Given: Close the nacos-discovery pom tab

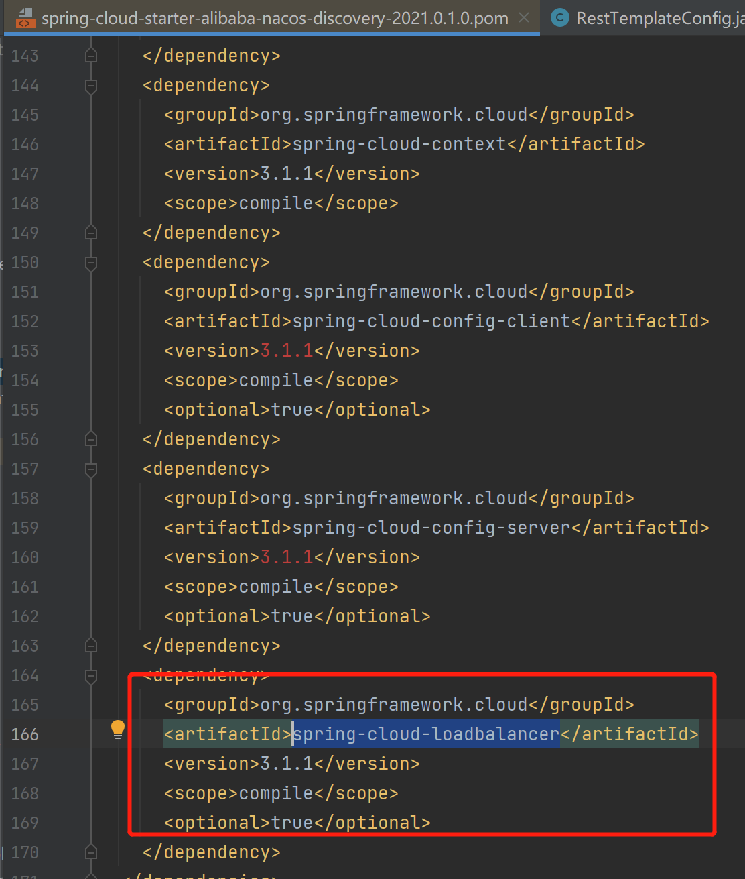Looking at the screenshot, I should pyautogui.click(x=525, y=18).
